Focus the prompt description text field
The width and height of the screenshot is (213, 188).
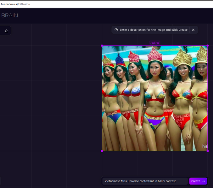click(x=145, y=181)
